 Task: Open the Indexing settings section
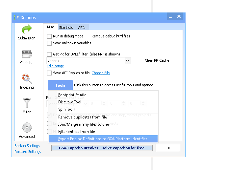click(27, 81)
